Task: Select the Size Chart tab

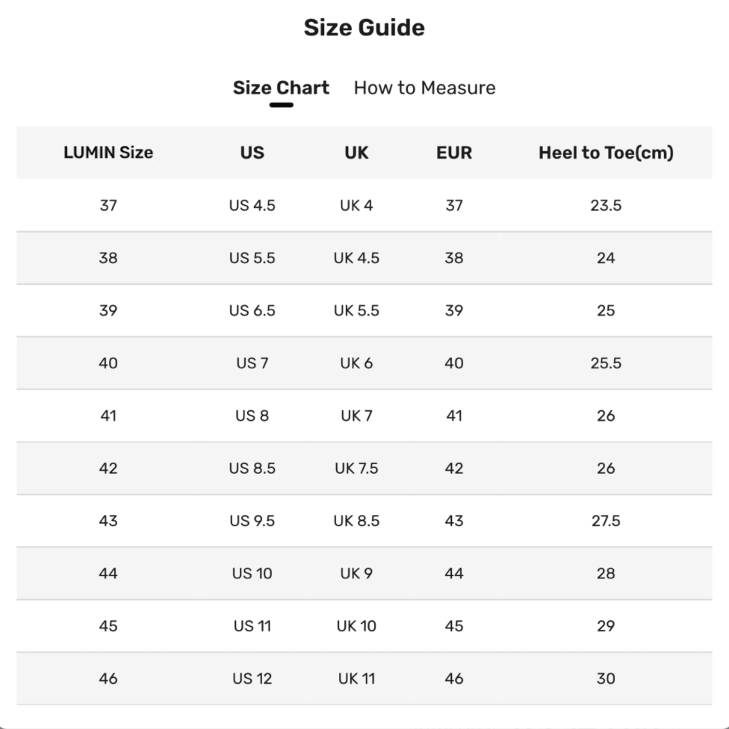Action: click(281, 88)
